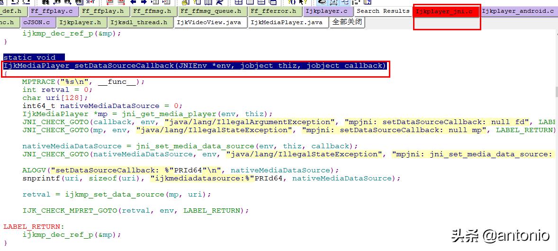Click the IjkMediaPlayer_setDataSourceCallback function name

point(88,66)
